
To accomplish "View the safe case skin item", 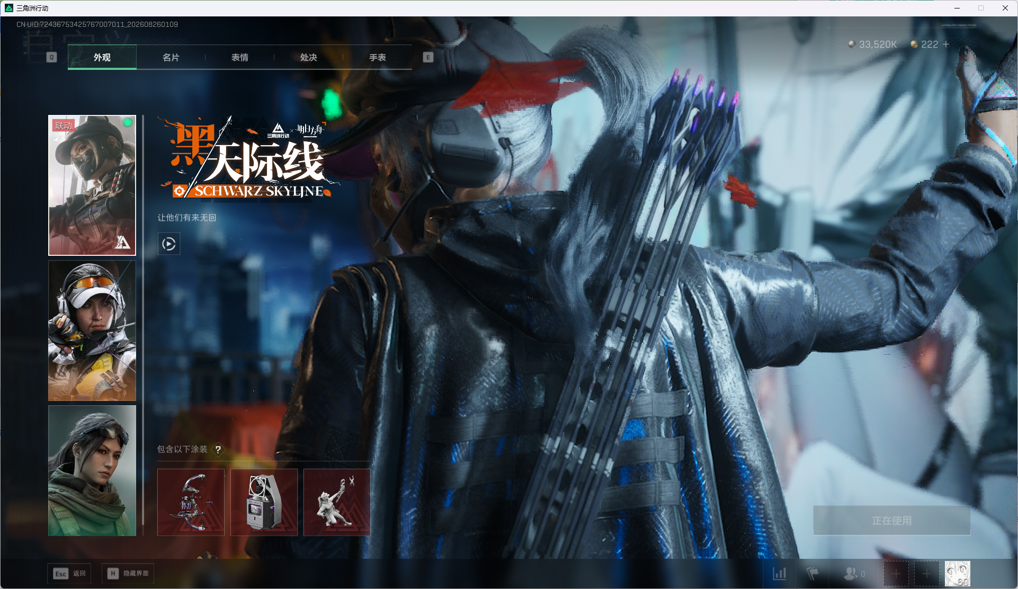I will pos(264,502).
